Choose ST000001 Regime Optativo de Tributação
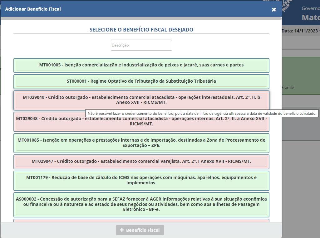This screenshot has width=320, height=238. (x=141, y=82)
